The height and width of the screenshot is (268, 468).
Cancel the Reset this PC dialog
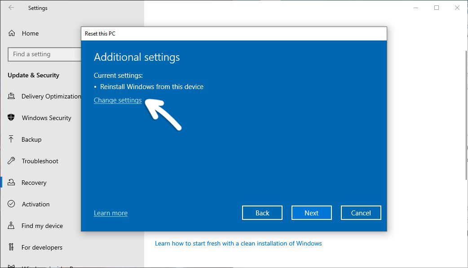pos(361,212)
